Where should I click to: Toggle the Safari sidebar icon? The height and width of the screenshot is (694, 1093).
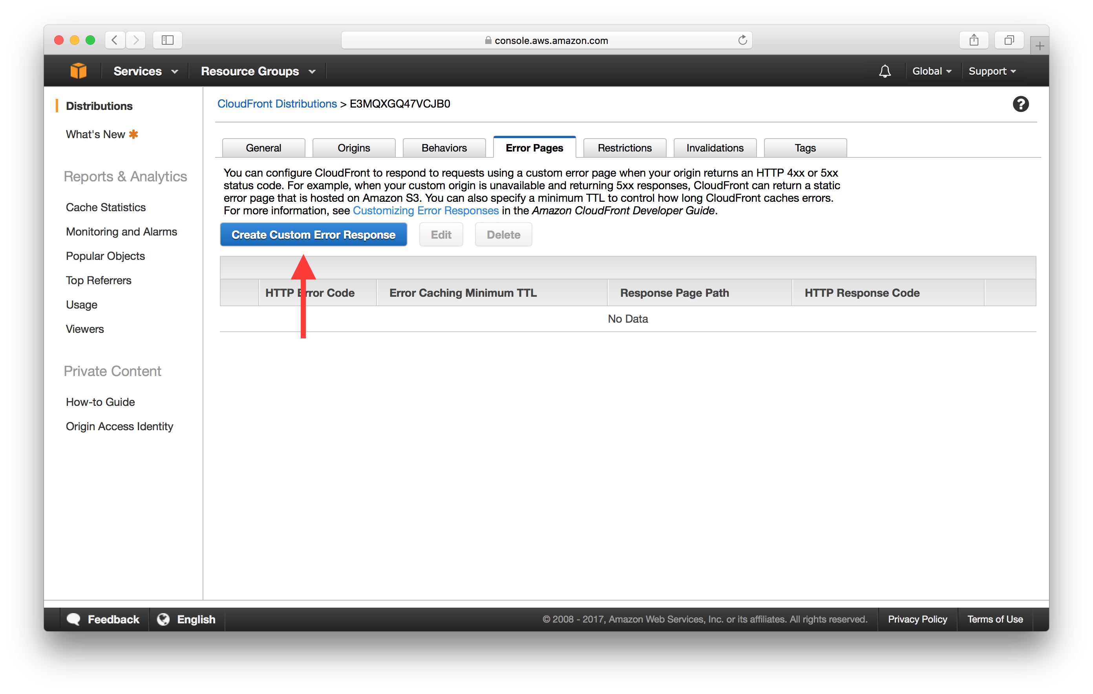(x=168, y=40)
